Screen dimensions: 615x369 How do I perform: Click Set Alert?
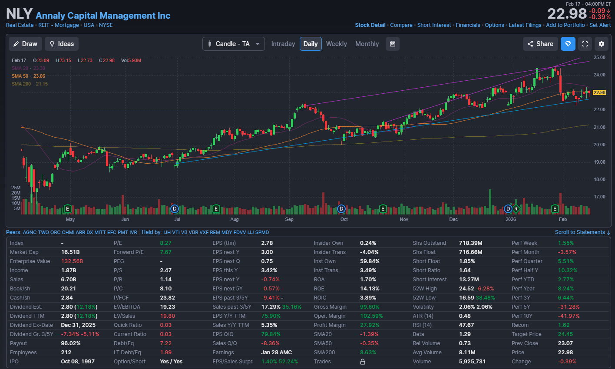(600, 25)
